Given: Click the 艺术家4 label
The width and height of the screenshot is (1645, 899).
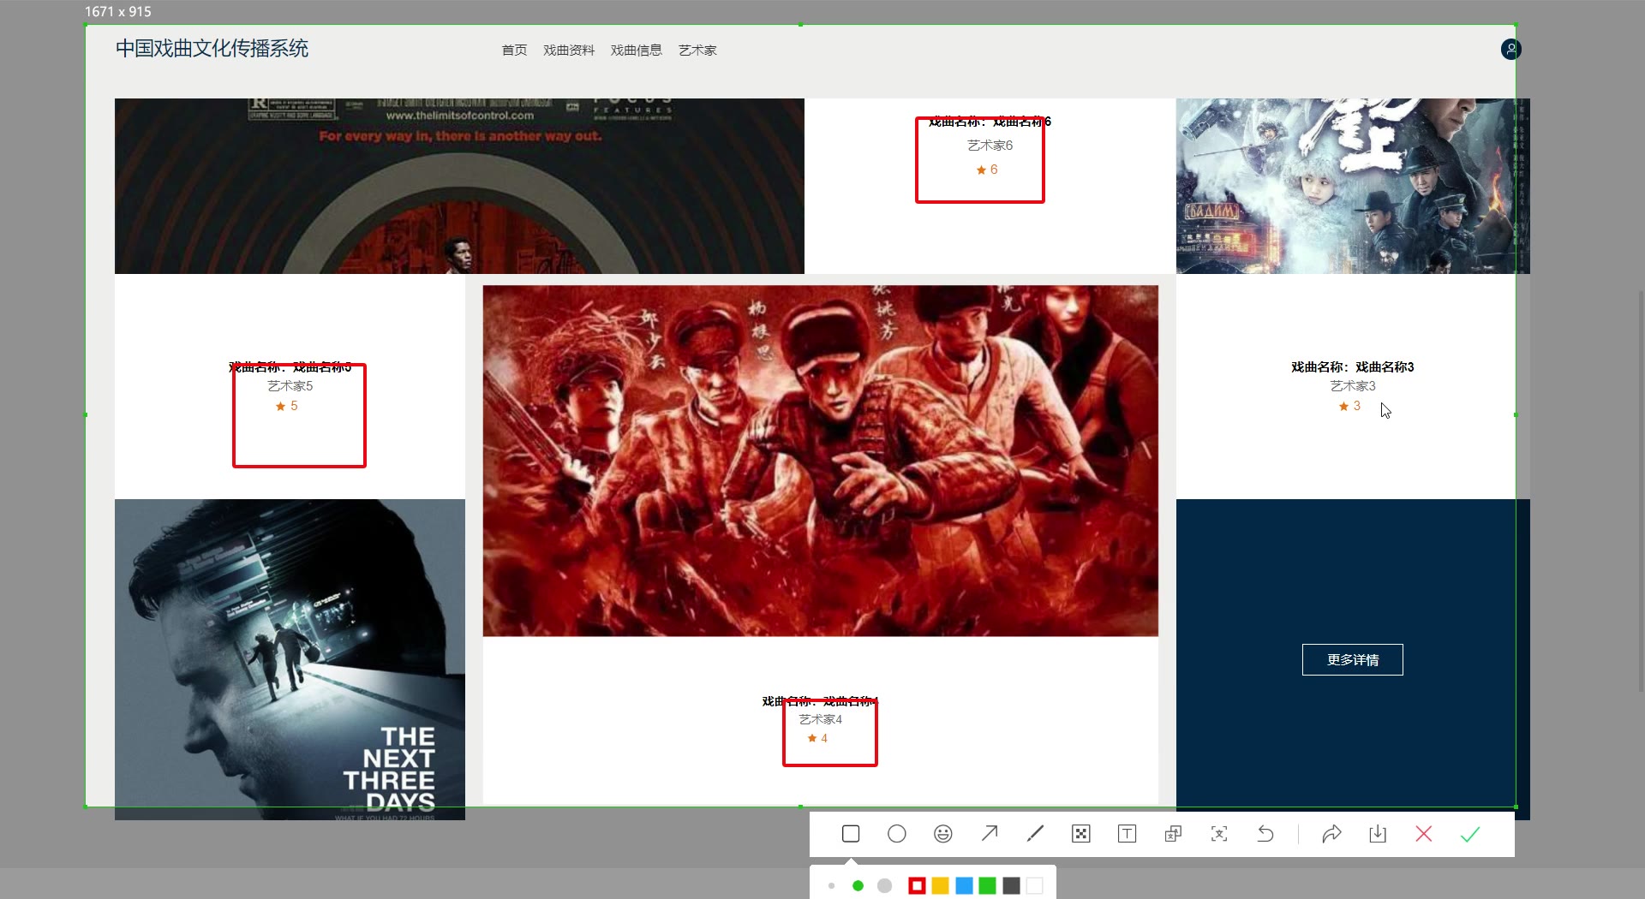Looking at the screenshot, I should (821, 719).
